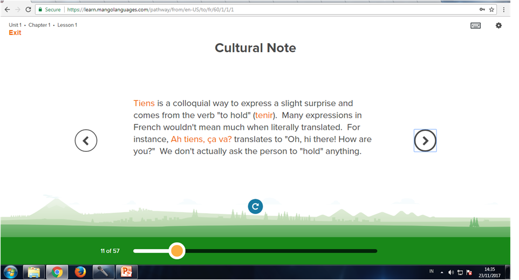Image resolution: width=519 pixels, height=280 pixels.
Task: Click the Lesson 1 breadcrumb
Action: click(67, 25)
